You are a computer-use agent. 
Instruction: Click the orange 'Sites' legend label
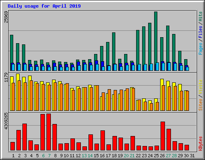[200, 105]
